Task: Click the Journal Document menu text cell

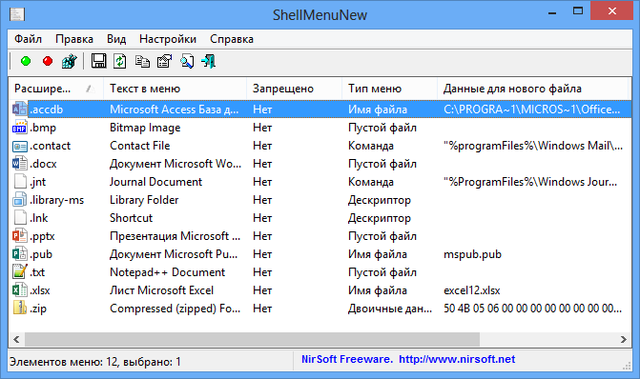Action: [155, 182]
